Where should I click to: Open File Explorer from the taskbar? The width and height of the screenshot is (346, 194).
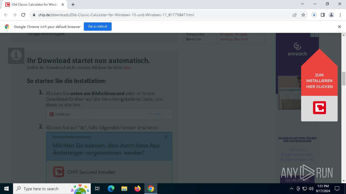point(124,189)
